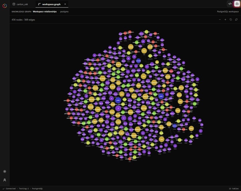The width and height of the screenshot is (241, 191).
Task: Click Testing-2 in the status bar
Action: click(24, 189)
